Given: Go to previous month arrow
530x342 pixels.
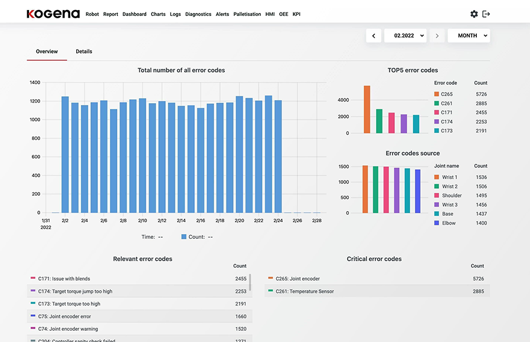Looking at the screenshot, I should (x=373, y=36).
